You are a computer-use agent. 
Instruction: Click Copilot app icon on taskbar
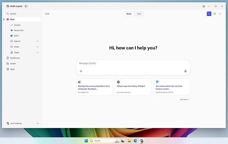point(141,141)
